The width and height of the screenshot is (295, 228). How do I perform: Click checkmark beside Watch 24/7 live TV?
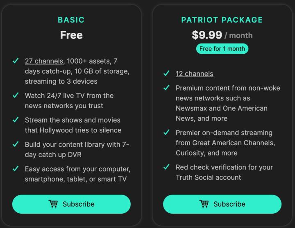16,95
